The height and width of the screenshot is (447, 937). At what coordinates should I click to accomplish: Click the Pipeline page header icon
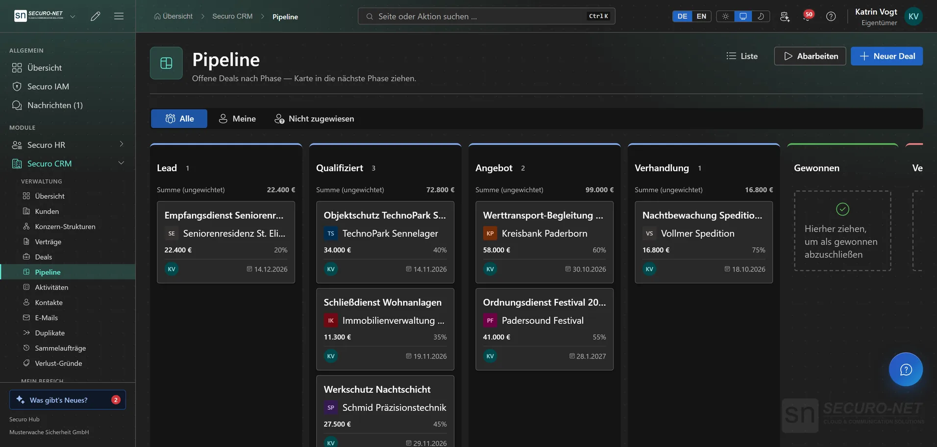coord(166,63)
